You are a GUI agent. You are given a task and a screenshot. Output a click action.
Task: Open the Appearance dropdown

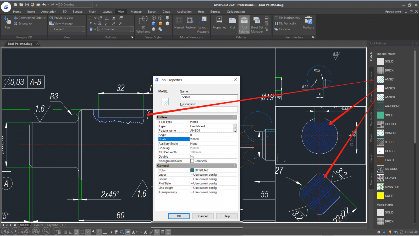tap(394, 12)
